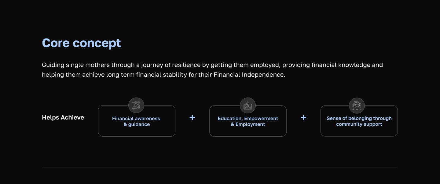Click the word "providing" in the description
440x184 pixels.
point(296,65)
